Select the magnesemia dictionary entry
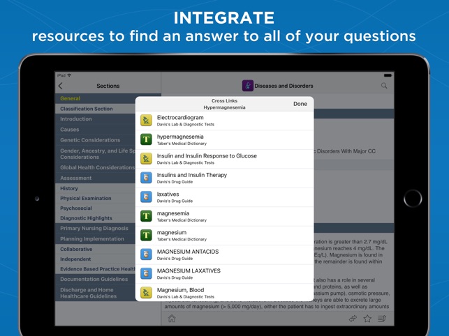 pyautogui.click(x=225, y=217)
